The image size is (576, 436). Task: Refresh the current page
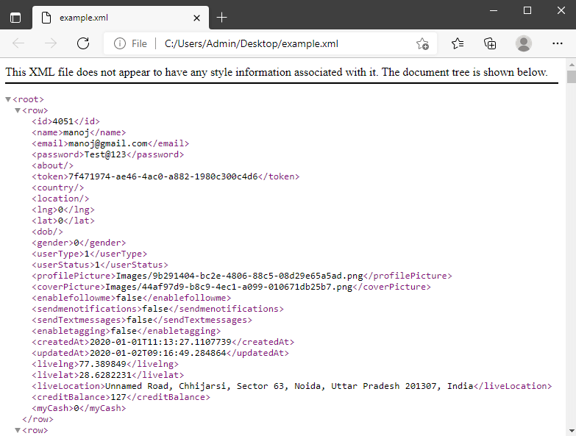(x=83, y=43)
